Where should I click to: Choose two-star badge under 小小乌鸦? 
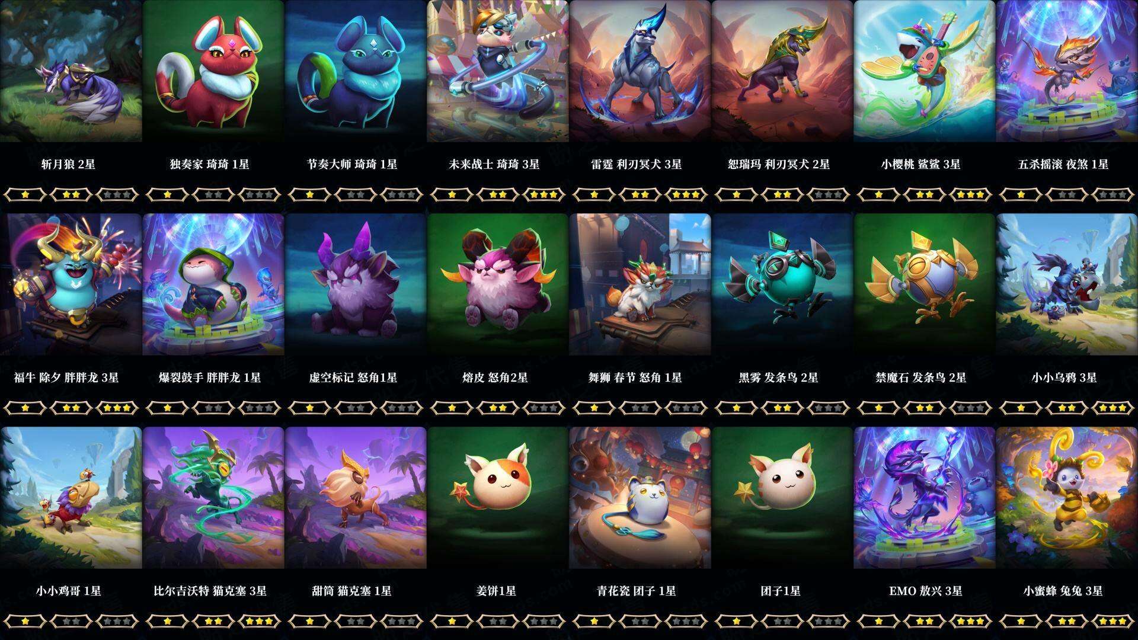[x=1067, y=408]
